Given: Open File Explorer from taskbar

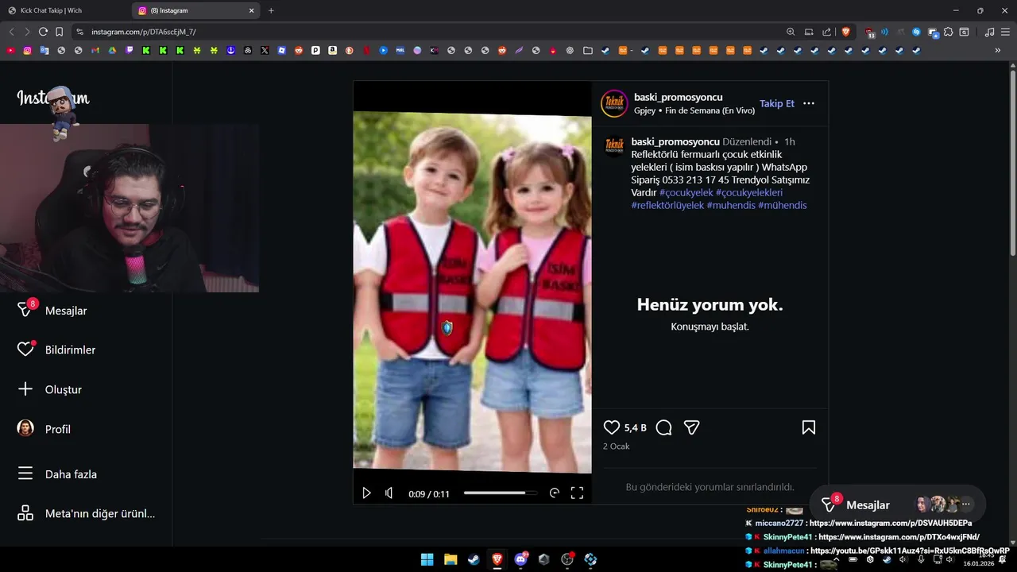Looking at the screenshot, I should tap(450, 559).
